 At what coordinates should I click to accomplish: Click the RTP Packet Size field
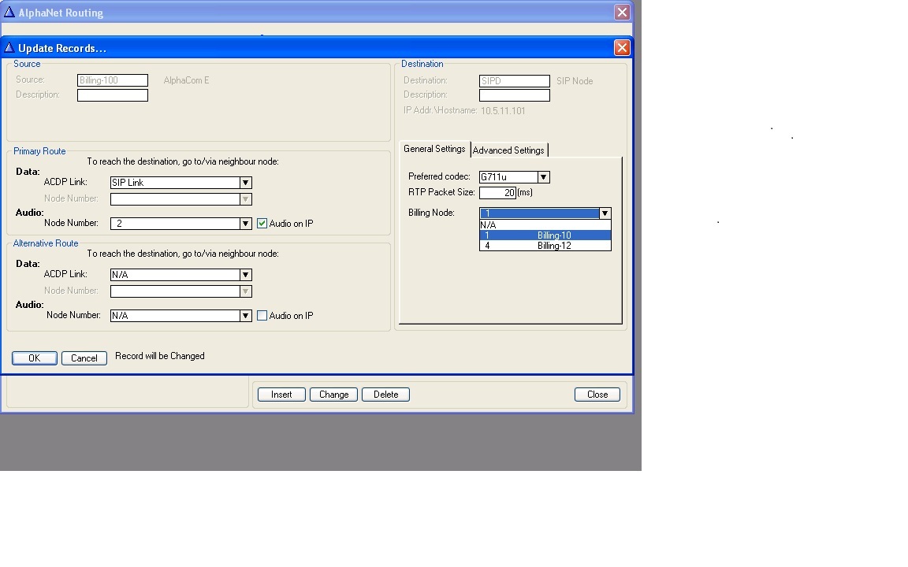coord(497,193)
